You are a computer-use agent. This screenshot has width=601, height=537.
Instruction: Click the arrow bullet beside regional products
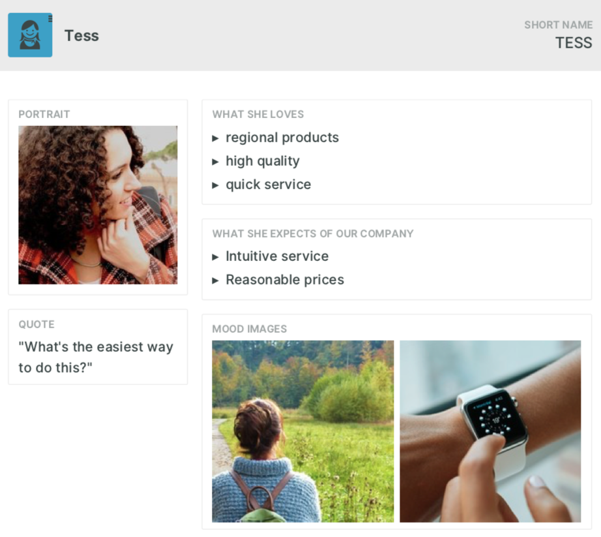(x=215, y=138)
